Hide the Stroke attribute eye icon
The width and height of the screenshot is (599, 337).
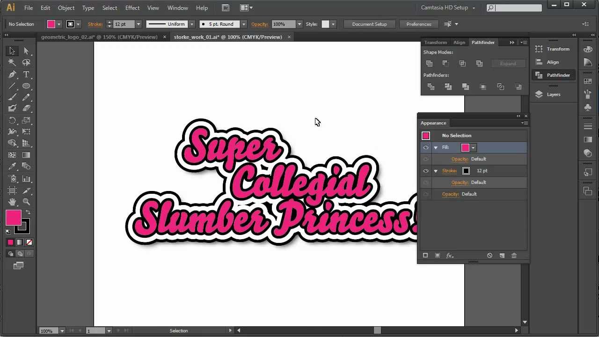tap(425, 171)
